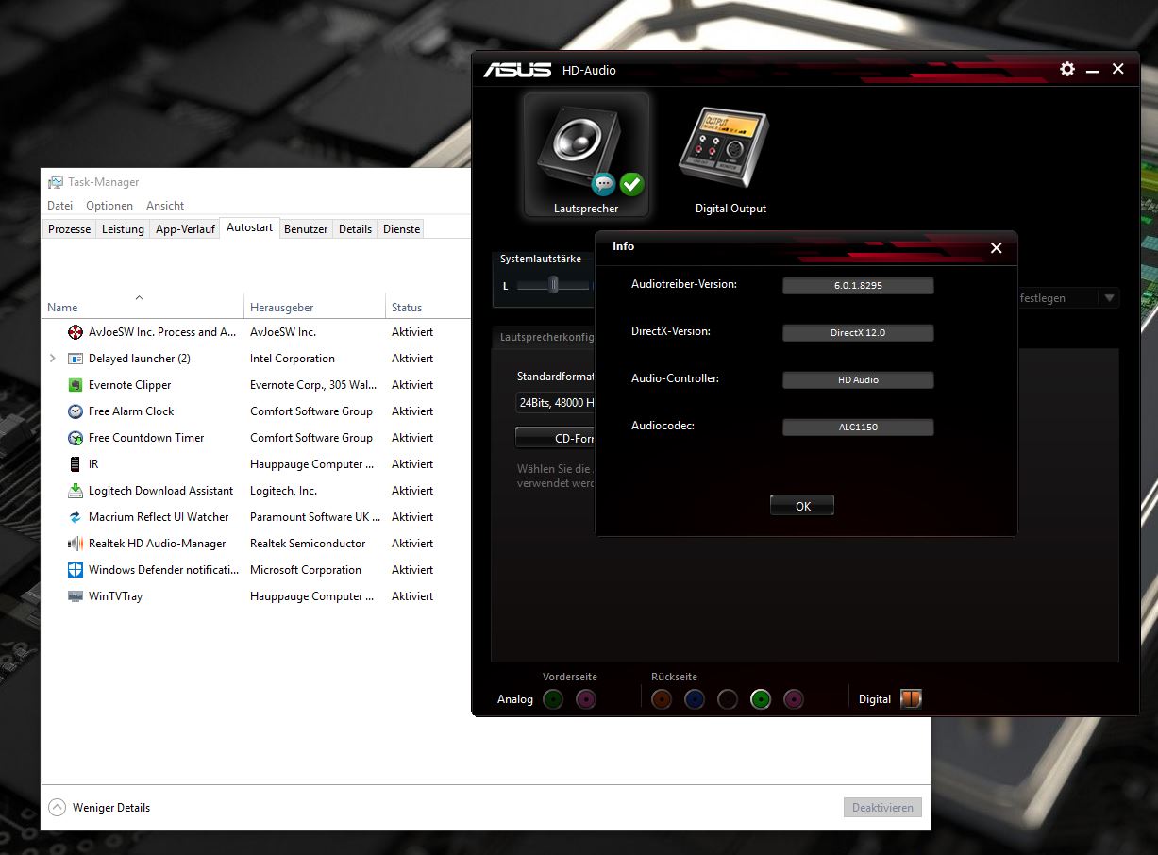The image size is (1158, 855).
Task: Close the Info dialog with X
Action: pos(996,248)
